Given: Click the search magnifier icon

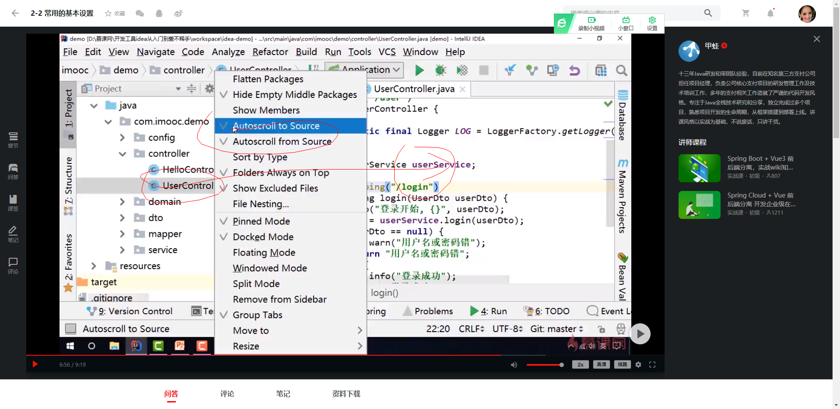Looking at the screenshot, I should click(x=708, y=13).
